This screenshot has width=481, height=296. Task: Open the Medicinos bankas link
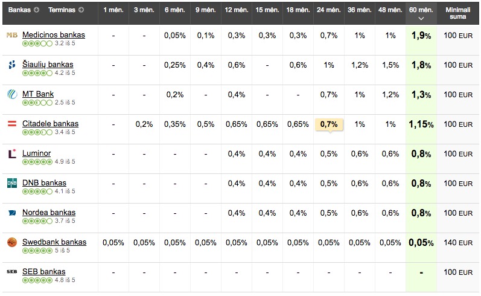(x=54, y=35)
